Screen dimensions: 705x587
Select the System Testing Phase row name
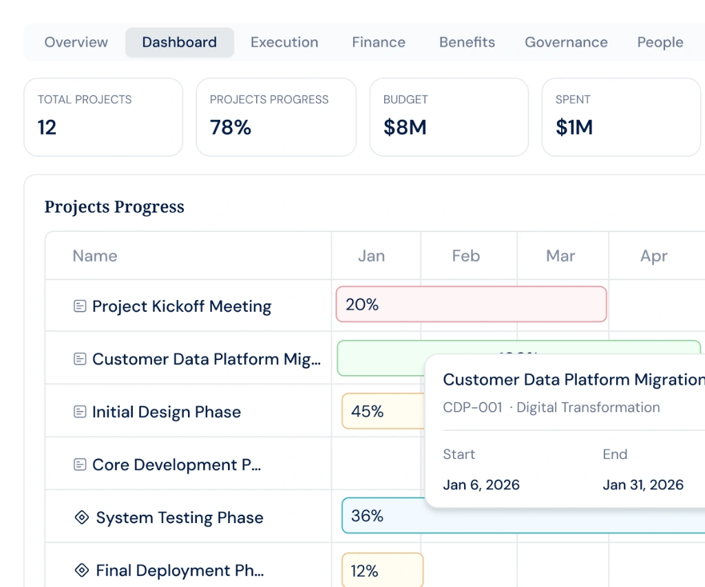tap(180, 517)
